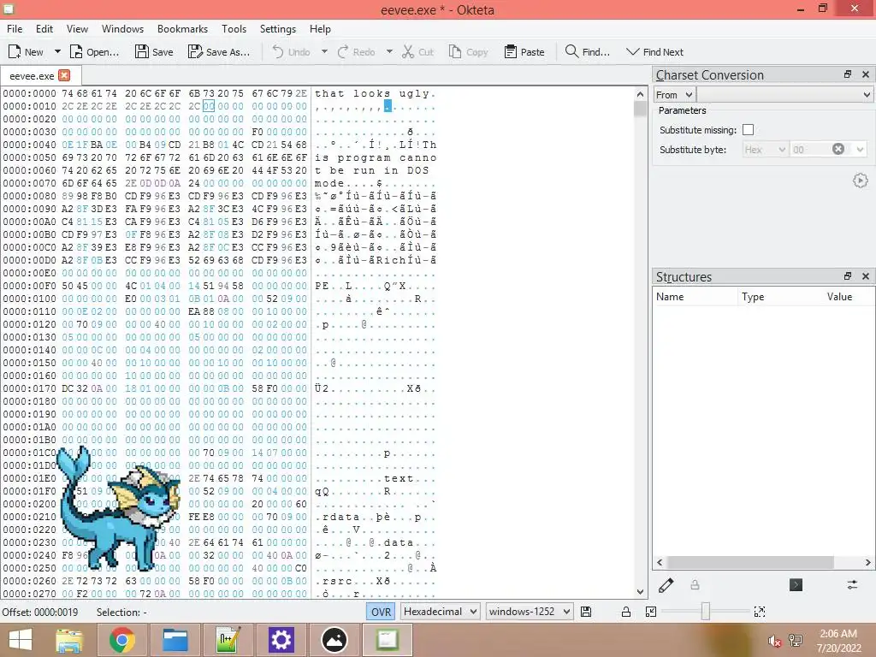Expand the Redo history dropdown arrow
Viewport: 876px width, 657px height.
point(389,52)
